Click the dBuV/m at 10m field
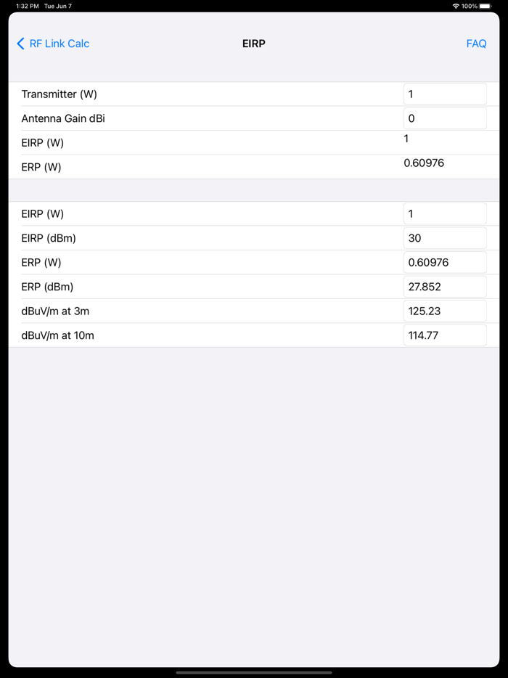The height and width of the screenshot is (678, 508). (x=445, y=335)
